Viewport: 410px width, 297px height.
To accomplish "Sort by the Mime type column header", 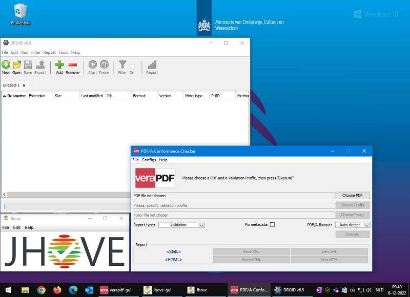I will [x=196, y=96].
